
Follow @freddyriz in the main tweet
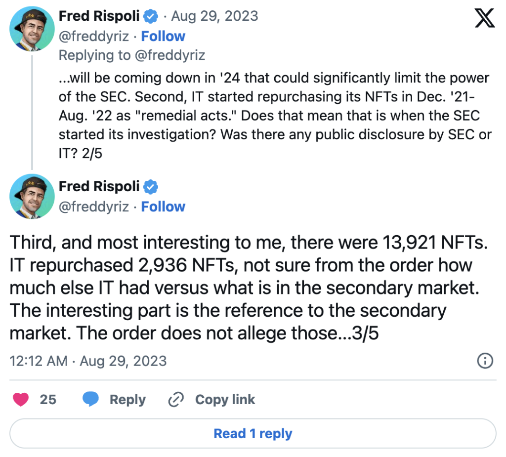click(163, 207)
